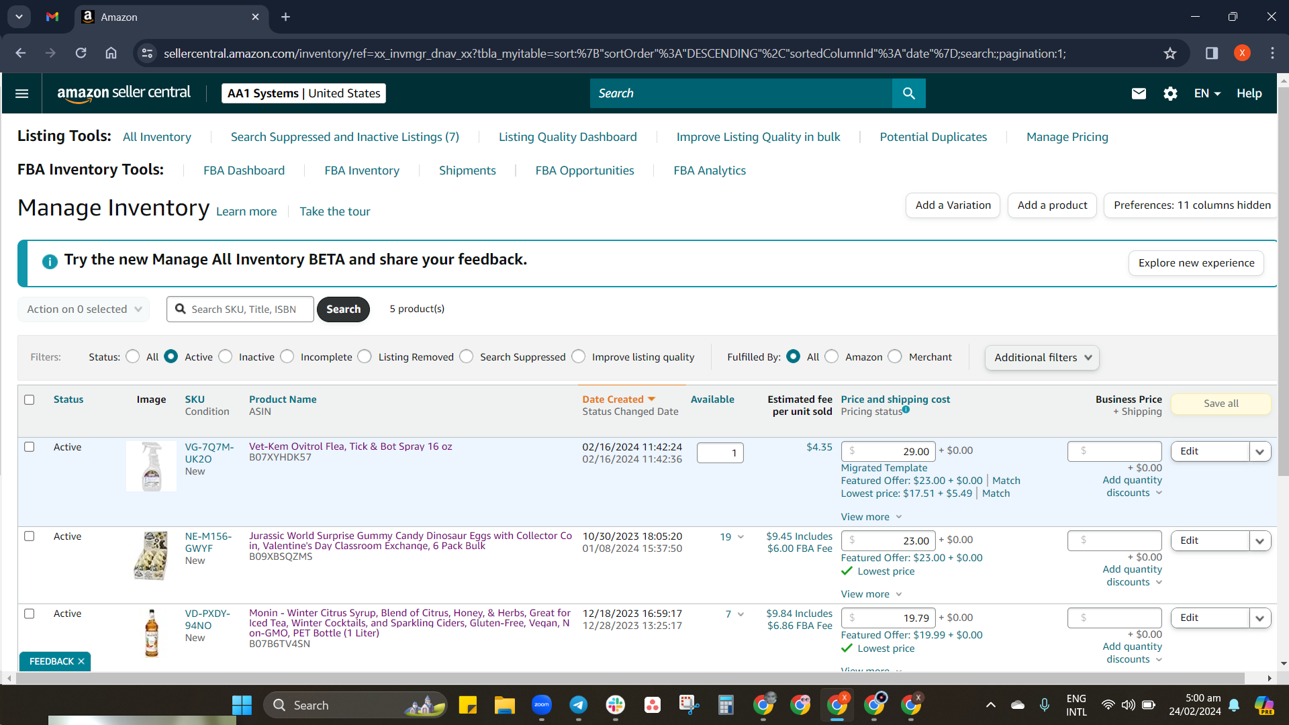This screenshot has height=725, width=1289.
Task: Select the Jurassic World Gummy Candy row checkbox
Action: click(29, 536)
